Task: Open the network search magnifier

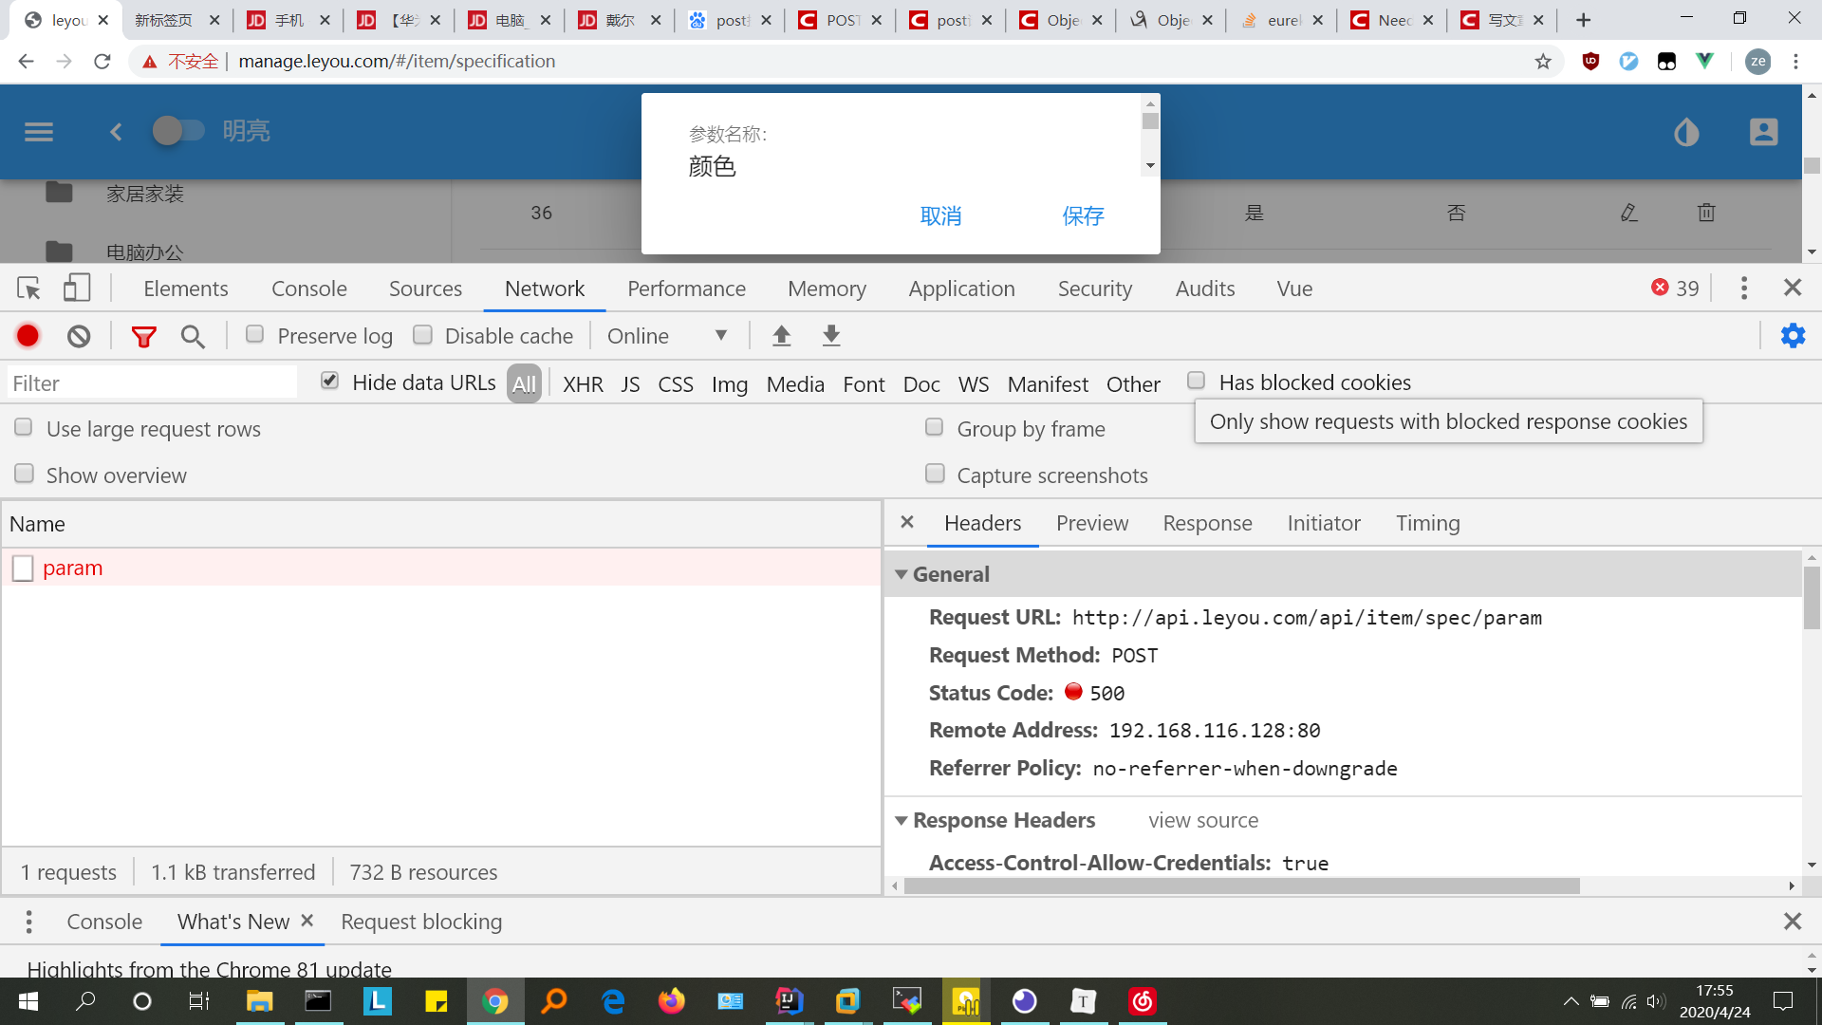Action: 193,336
